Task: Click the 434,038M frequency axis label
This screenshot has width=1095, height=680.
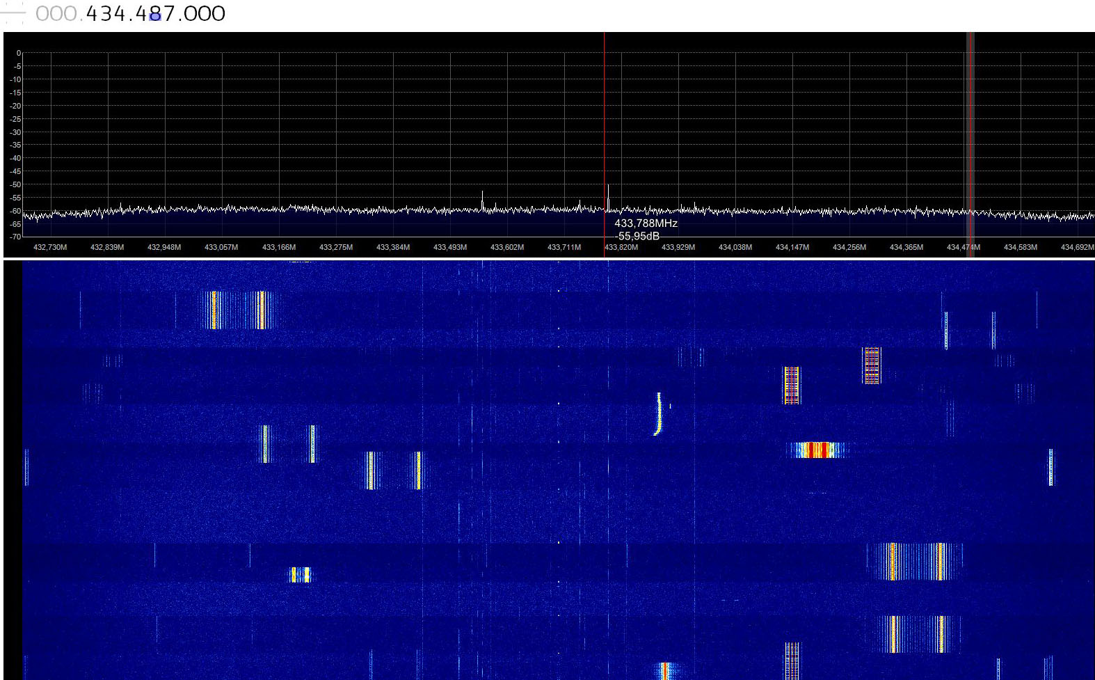Action: 735,247
